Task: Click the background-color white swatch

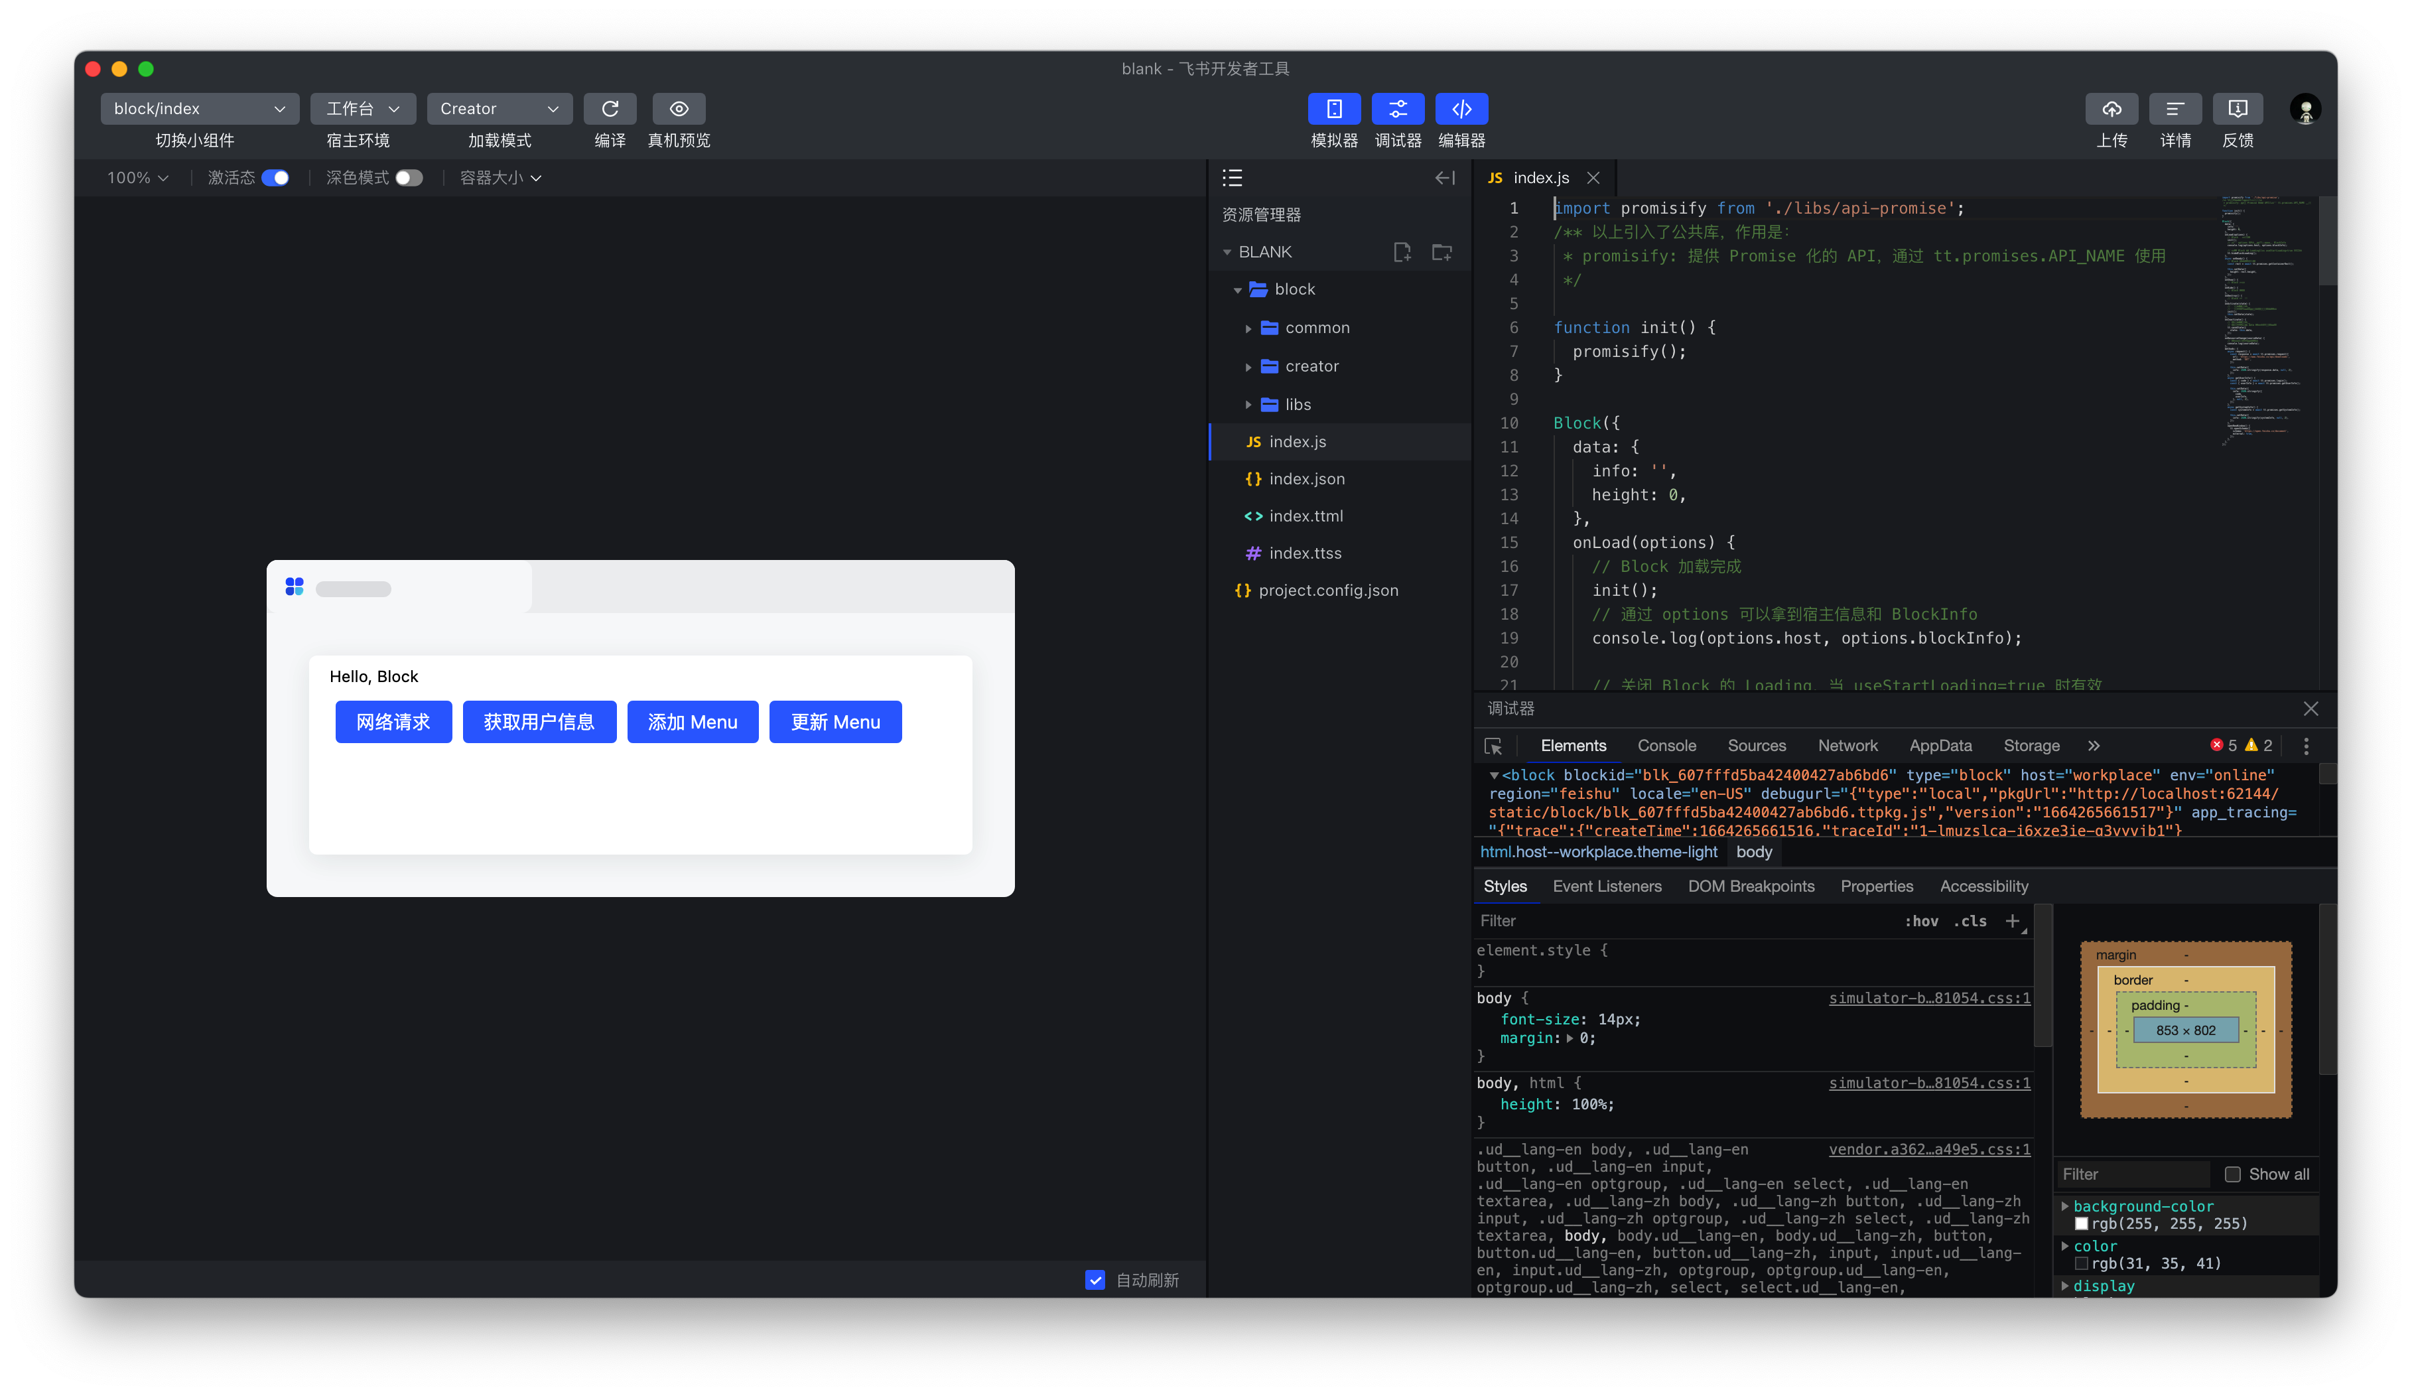Action: (2081, 1223)
